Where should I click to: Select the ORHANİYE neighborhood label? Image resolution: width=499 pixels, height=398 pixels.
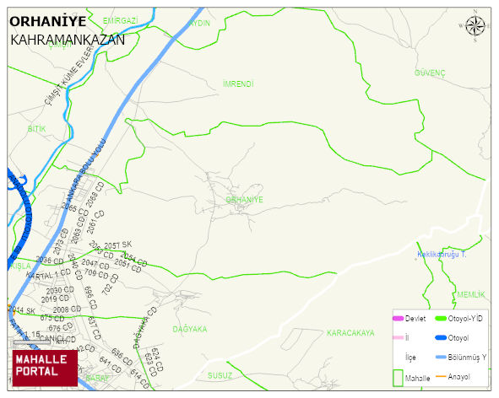(244, 200)
